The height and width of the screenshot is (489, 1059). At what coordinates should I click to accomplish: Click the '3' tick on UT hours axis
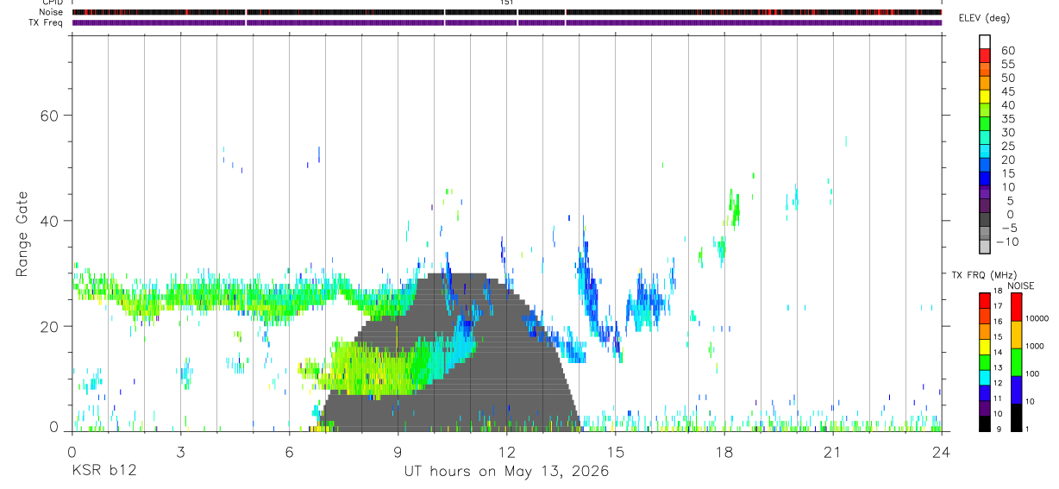pos(180,451)
